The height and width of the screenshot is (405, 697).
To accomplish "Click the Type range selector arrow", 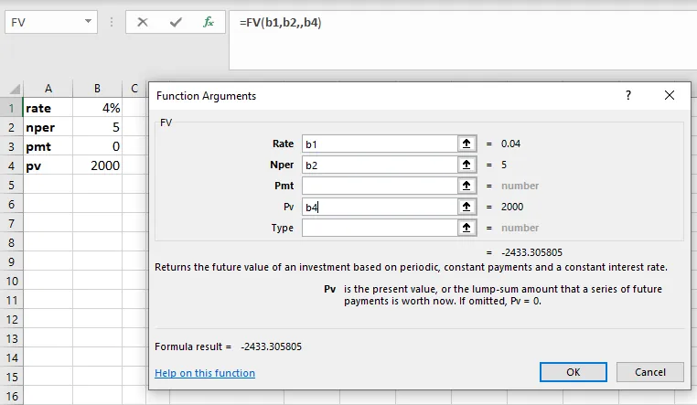I will [466, 228].
